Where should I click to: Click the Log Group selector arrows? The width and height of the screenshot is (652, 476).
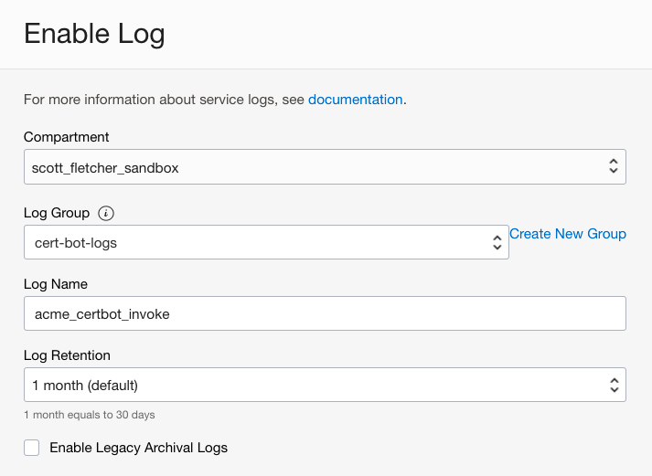point(497,242)
